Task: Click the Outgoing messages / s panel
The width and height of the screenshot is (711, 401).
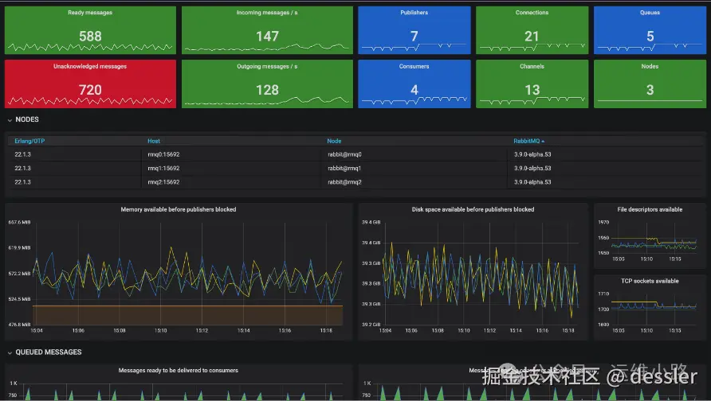Action: 267,84
